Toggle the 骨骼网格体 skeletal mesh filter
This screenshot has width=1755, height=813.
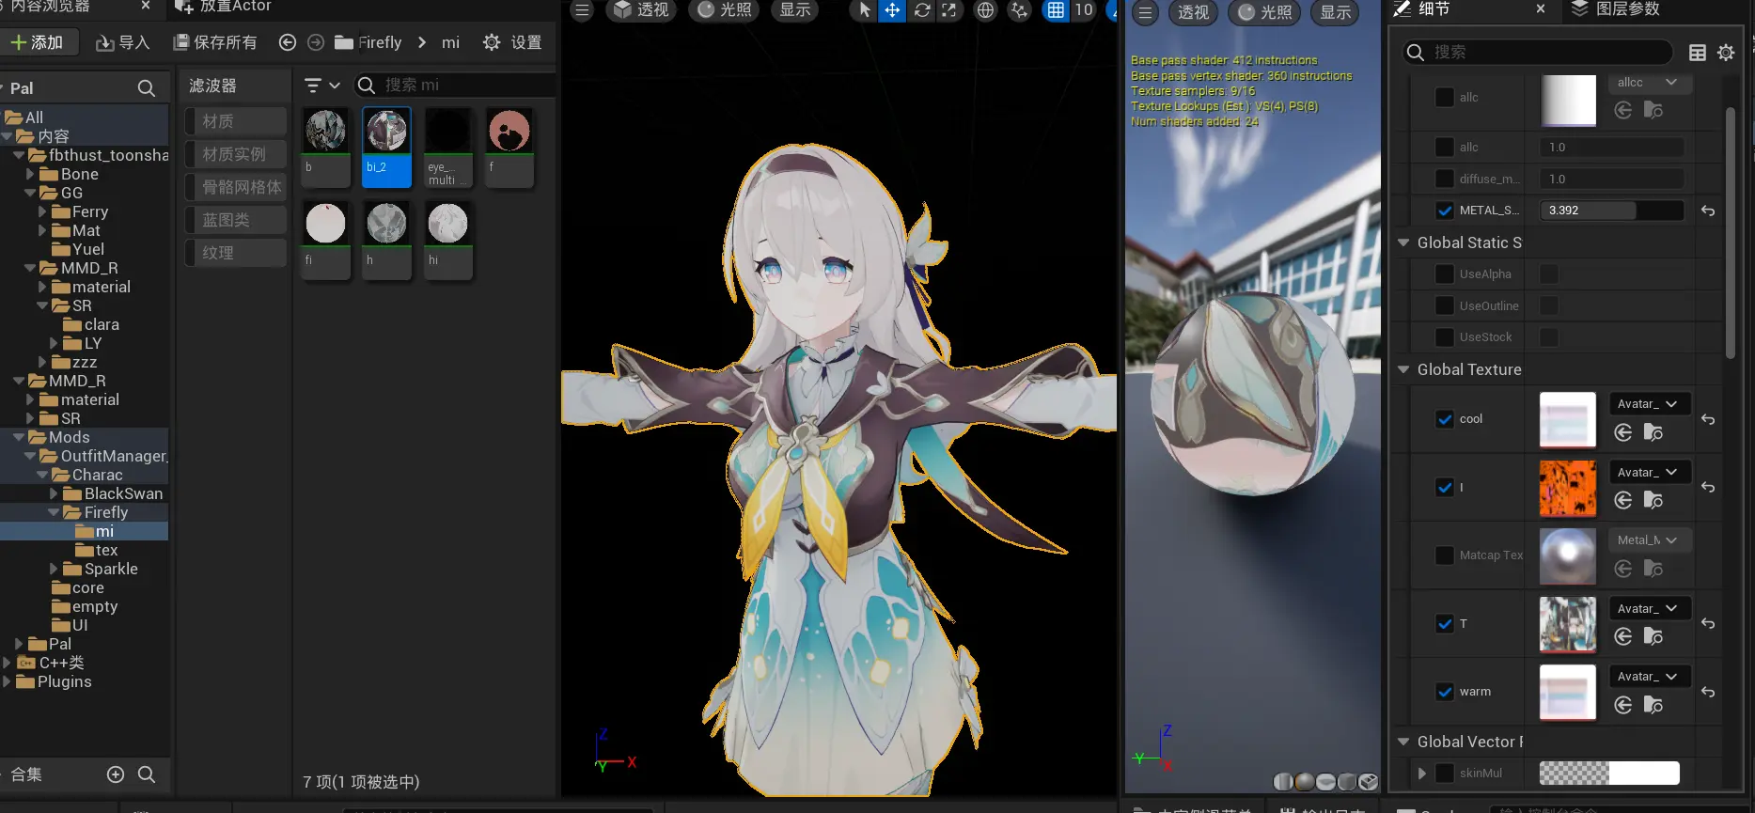[235, 187]
